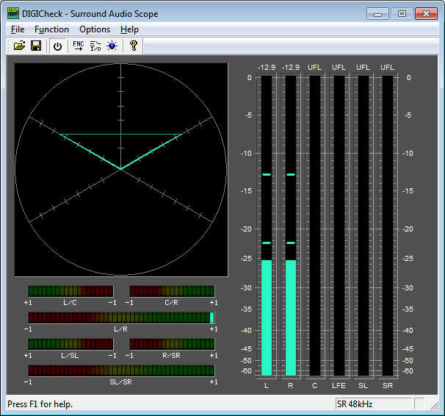Screen dimensions: 445x416
Task: Click the UFL label above SR meter
Action: 388,68
